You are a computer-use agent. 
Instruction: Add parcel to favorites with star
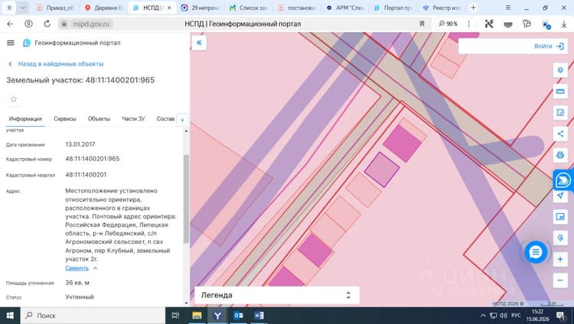[x=14, y=99]
